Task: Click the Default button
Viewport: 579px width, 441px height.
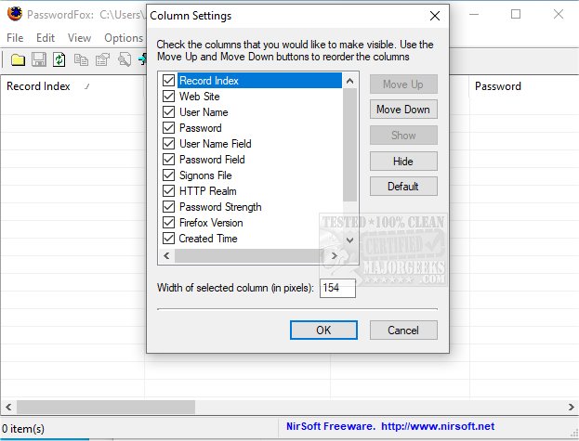Action: pos(403,187)
